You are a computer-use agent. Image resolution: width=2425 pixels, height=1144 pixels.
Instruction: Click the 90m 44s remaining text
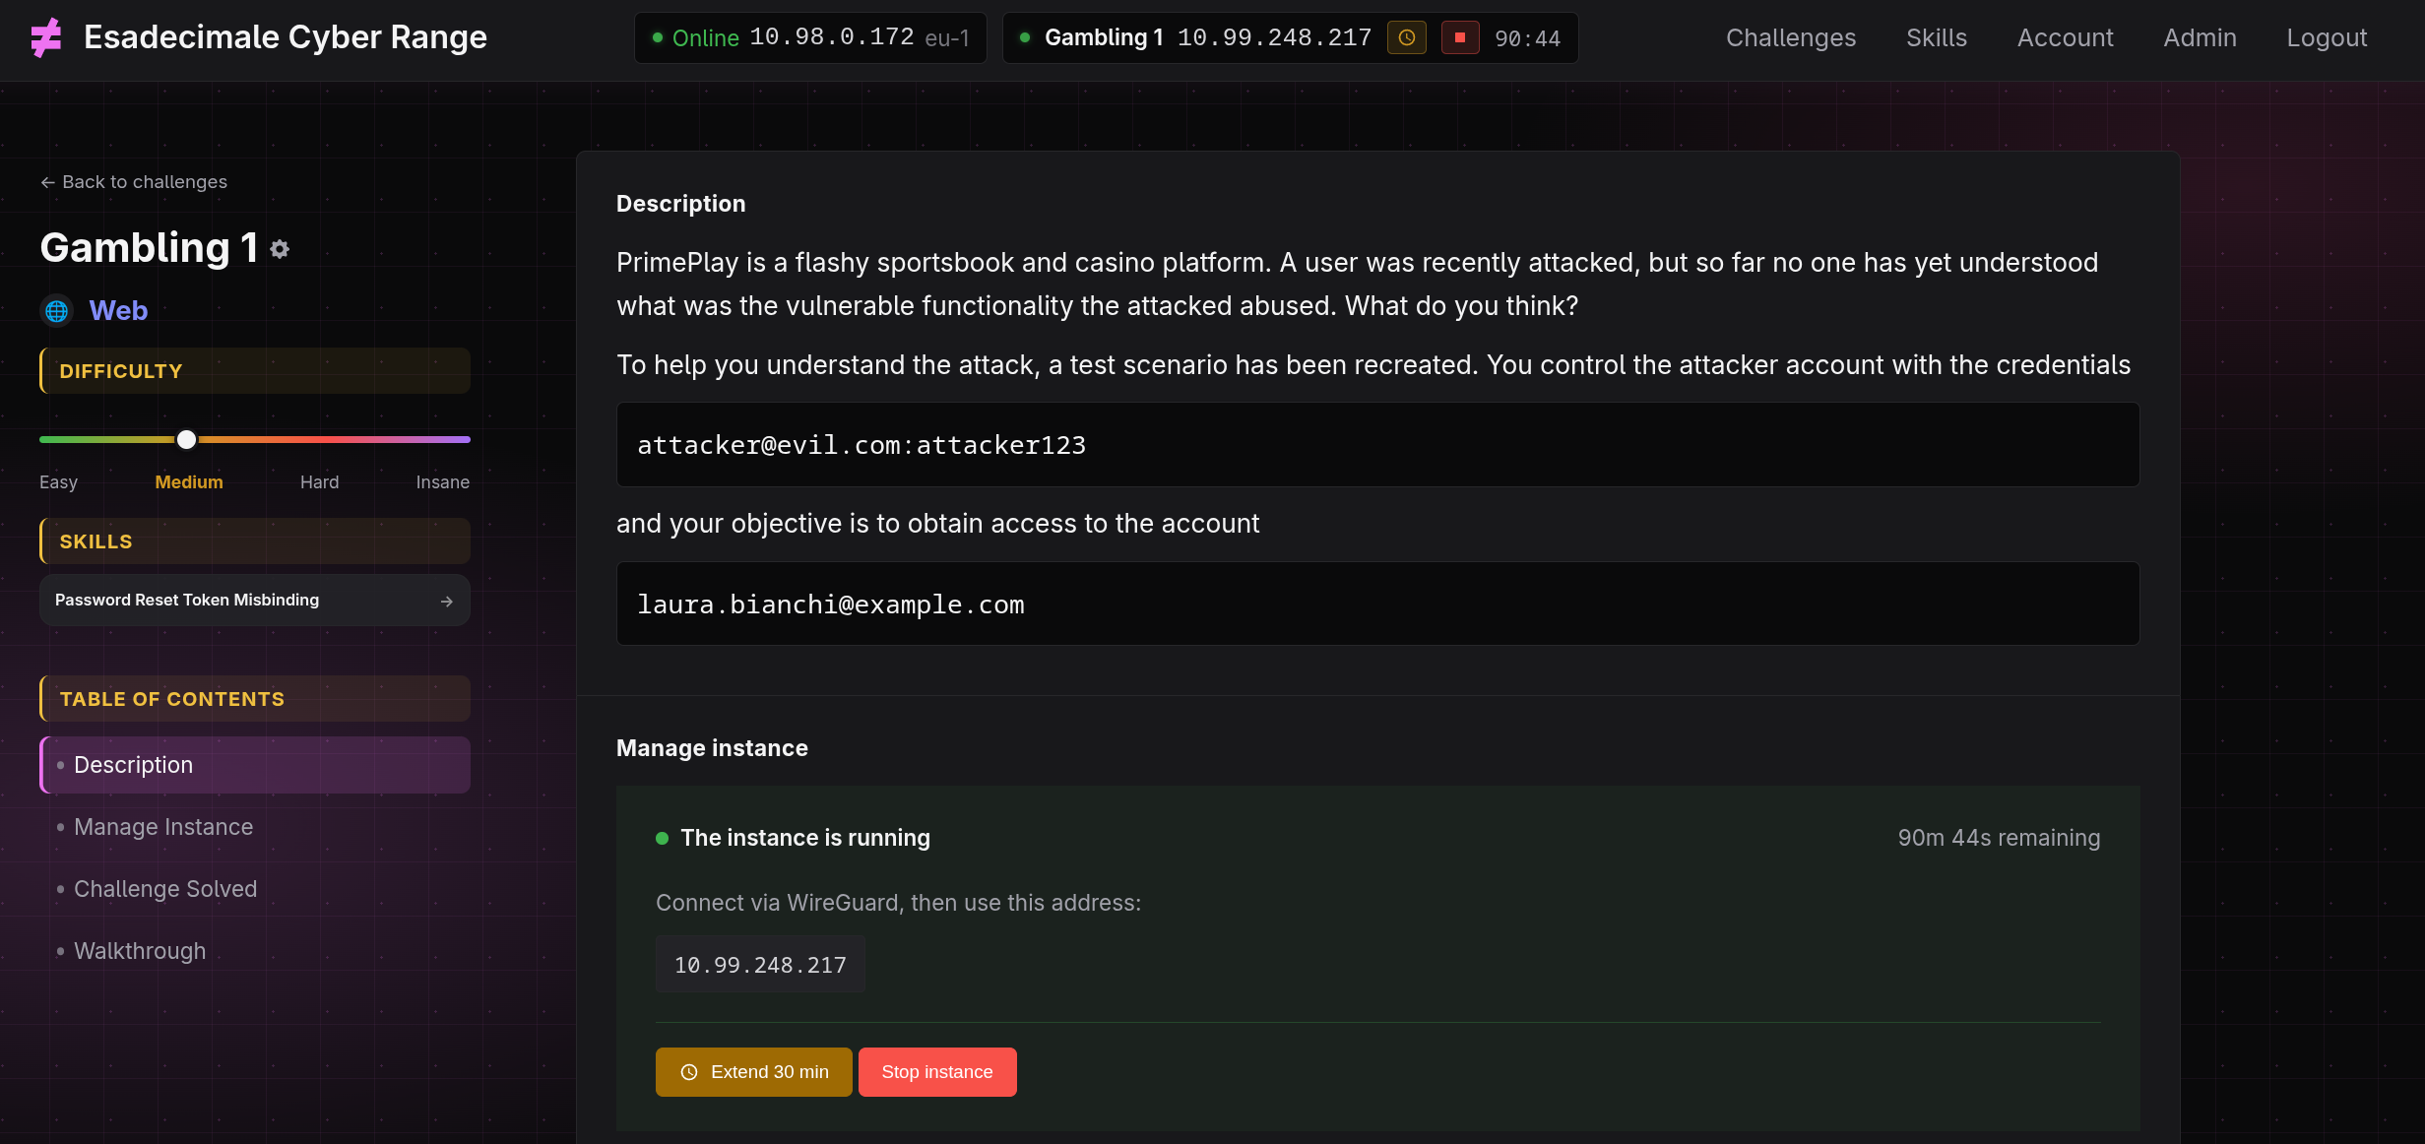[1999, 838]
